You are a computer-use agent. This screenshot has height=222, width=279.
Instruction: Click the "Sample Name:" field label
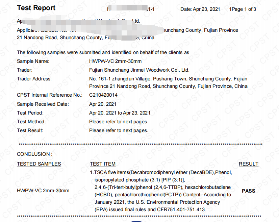[33, 61]
